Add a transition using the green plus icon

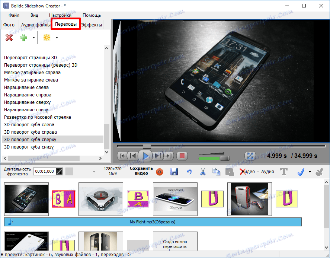pyautogui.click(x=24, y=37)
